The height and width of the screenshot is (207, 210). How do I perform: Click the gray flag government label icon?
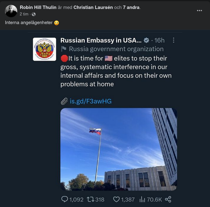tap(64, 49)
